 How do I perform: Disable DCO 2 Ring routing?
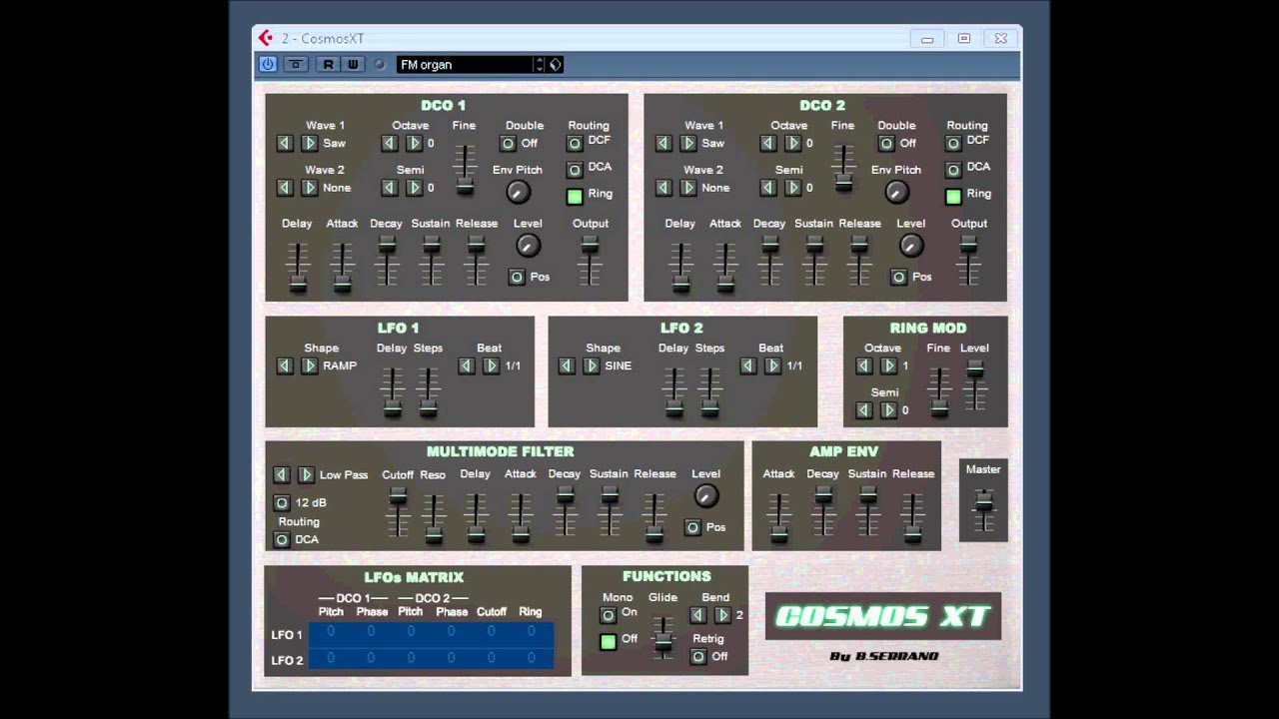[953, 197]
